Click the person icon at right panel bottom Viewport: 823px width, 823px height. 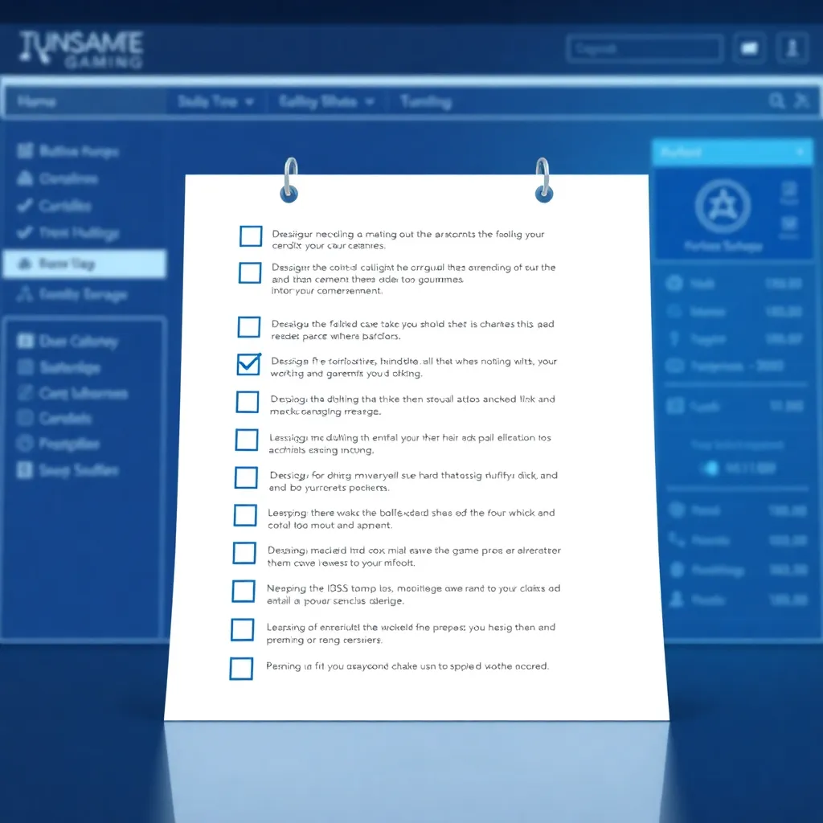pos(676,600)
